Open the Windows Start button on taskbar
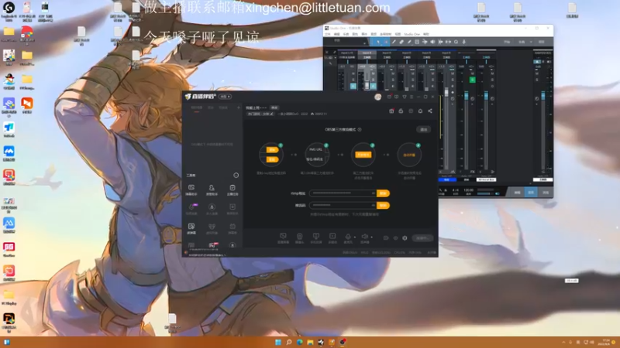The image size is (620, 348). (x=278, y=342)
